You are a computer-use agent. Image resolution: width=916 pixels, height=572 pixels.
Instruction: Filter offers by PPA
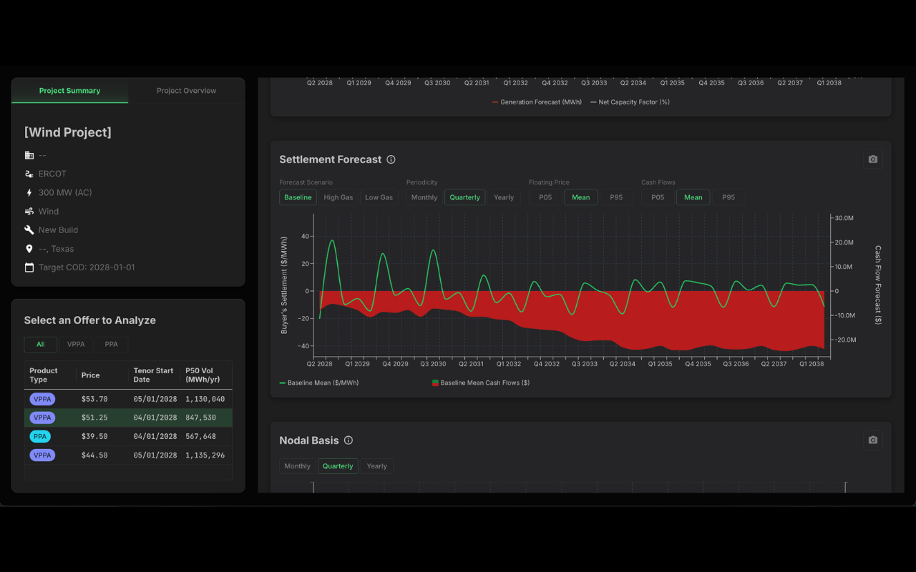(111, 345)
